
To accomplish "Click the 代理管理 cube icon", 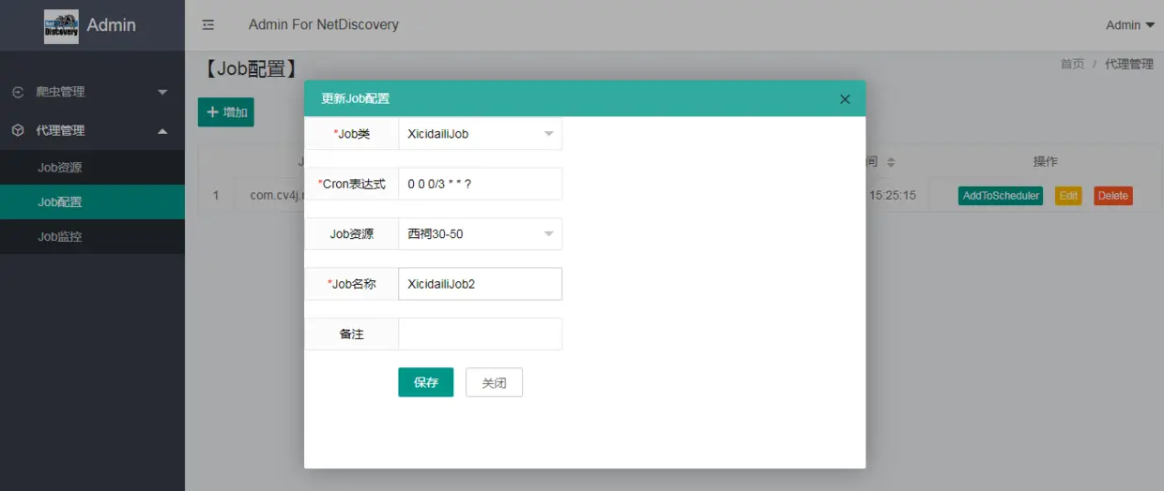I will click(18, 130).
